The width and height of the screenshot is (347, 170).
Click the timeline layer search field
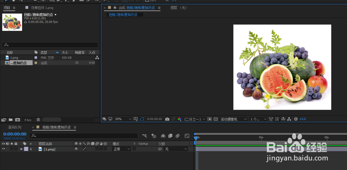[x=84, y=136]
